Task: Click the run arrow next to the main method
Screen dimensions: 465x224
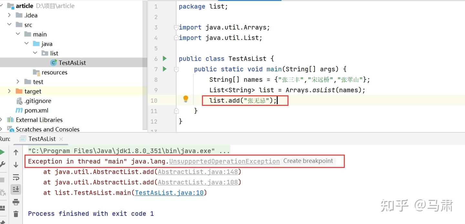Action: [x=165, y=69]
